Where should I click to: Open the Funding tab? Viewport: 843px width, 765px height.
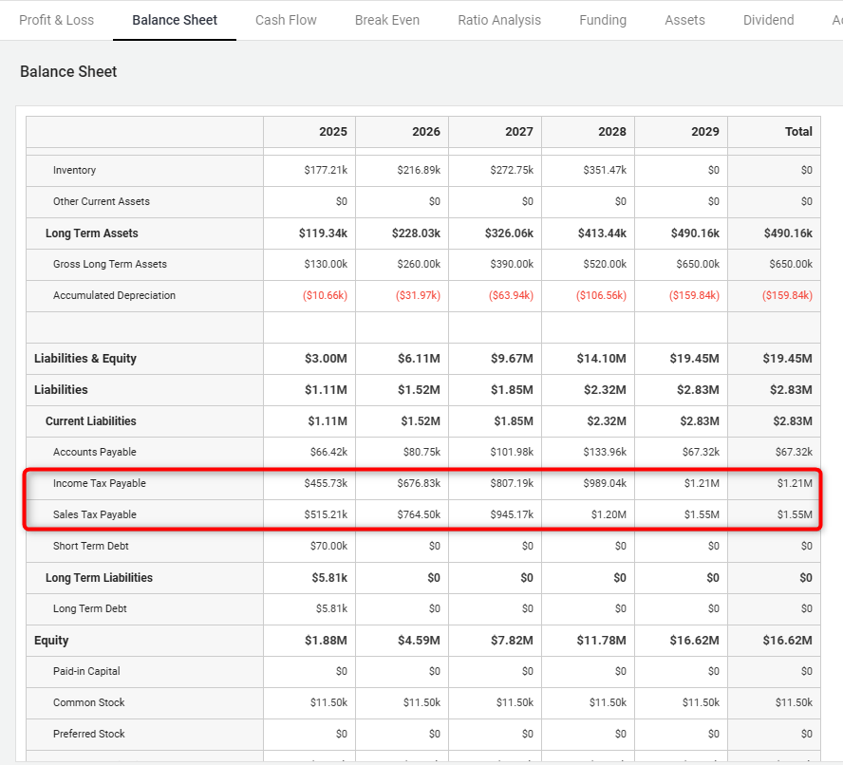(603, 20)
